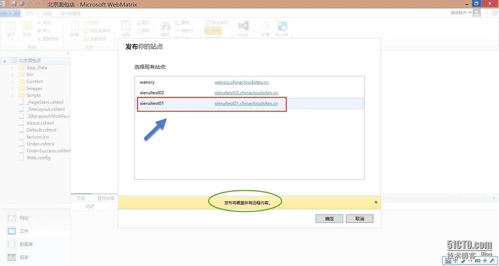
Task: Select the xieruitest02 site row
Action: click(249, 93)
